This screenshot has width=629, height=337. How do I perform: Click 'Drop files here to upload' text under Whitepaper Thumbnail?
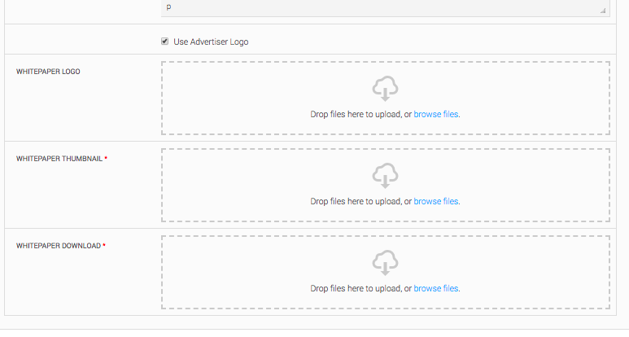(356, 201)
